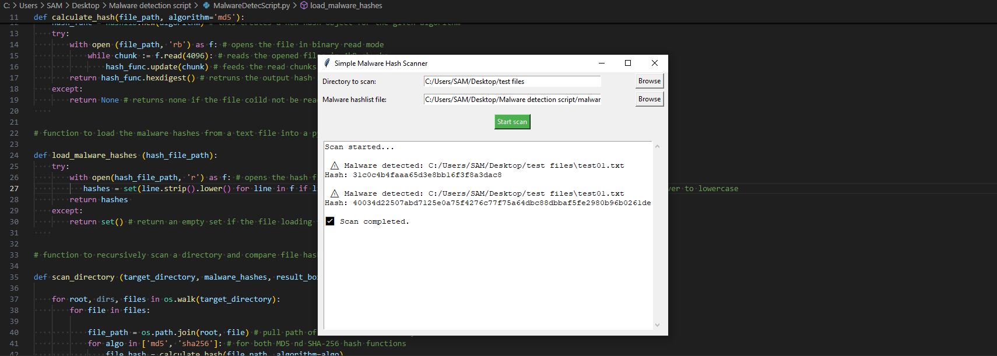The width and height of the screenshot is (997, 356).
Task: Browse for the malware hashlist file
Action: [x=649, y=99]
